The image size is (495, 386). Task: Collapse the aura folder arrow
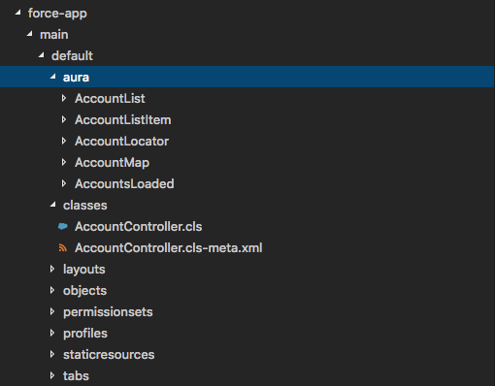coord(53,77)
